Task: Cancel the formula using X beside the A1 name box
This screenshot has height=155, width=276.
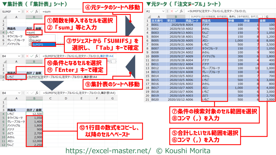Action: pos(172,11)
